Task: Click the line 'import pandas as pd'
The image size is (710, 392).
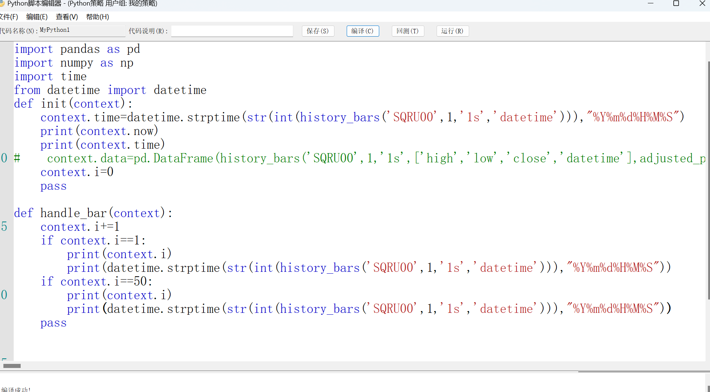Action: click(77, 49)
